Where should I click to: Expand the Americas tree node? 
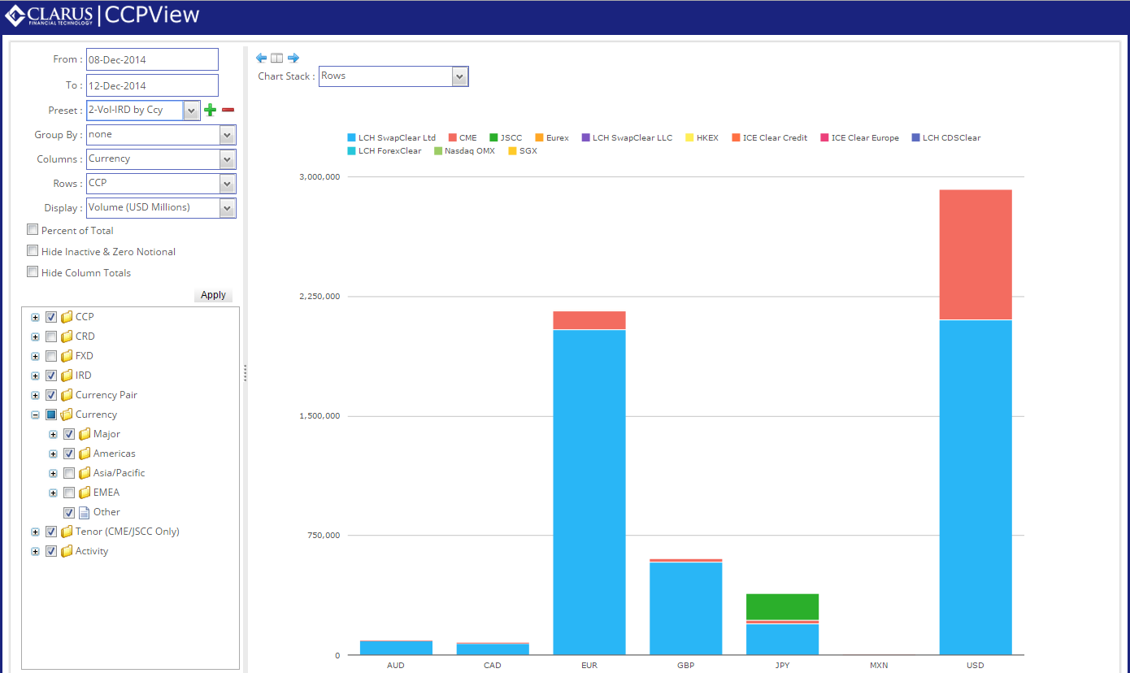click(53, 454)
